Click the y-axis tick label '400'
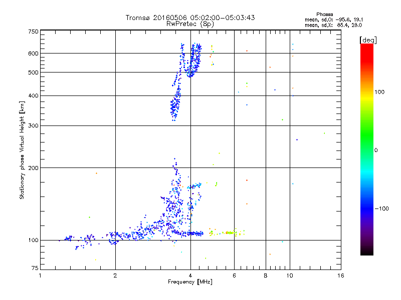The height and width of the screenshot is (300, 401). click(x=33, y=95)
